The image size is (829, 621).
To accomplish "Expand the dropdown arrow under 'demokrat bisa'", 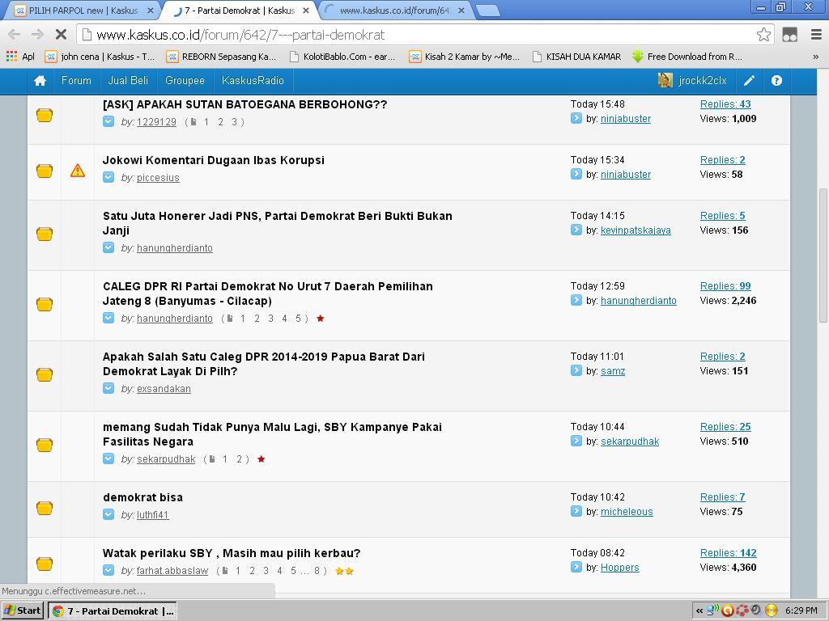I will tap(108, 514).
